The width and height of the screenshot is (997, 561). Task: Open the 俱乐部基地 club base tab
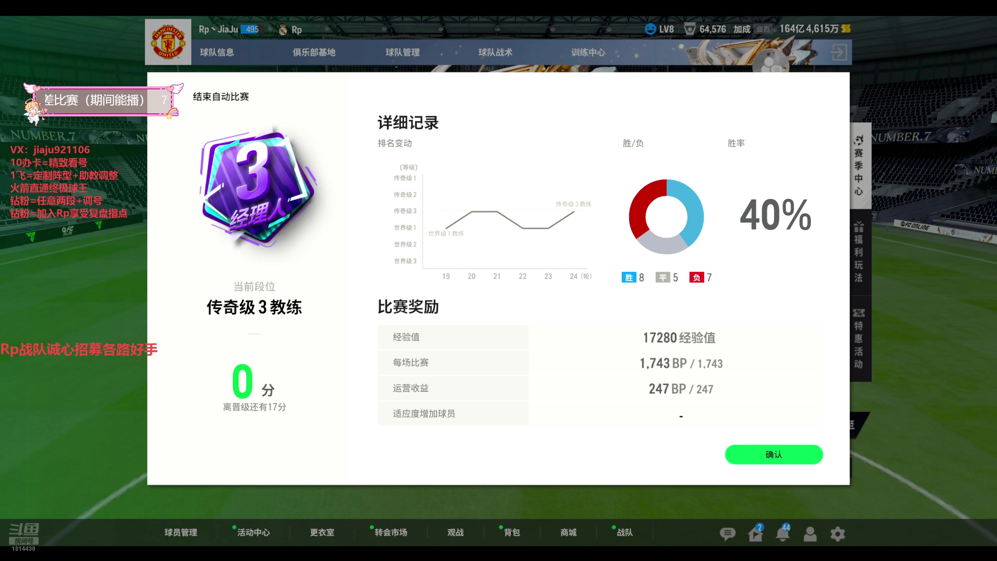point(314,52)
